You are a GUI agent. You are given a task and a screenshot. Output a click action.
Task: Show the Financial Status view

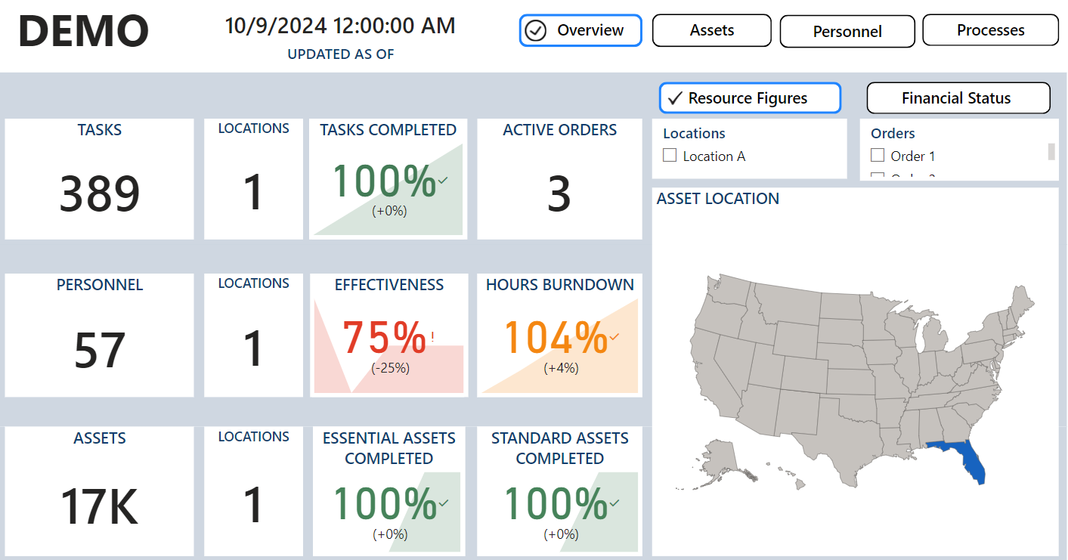tap(958, 98)
